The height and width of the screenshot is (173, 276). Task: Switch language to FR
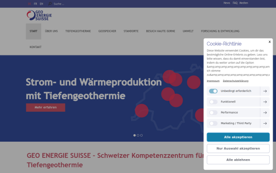coord(35,4)
